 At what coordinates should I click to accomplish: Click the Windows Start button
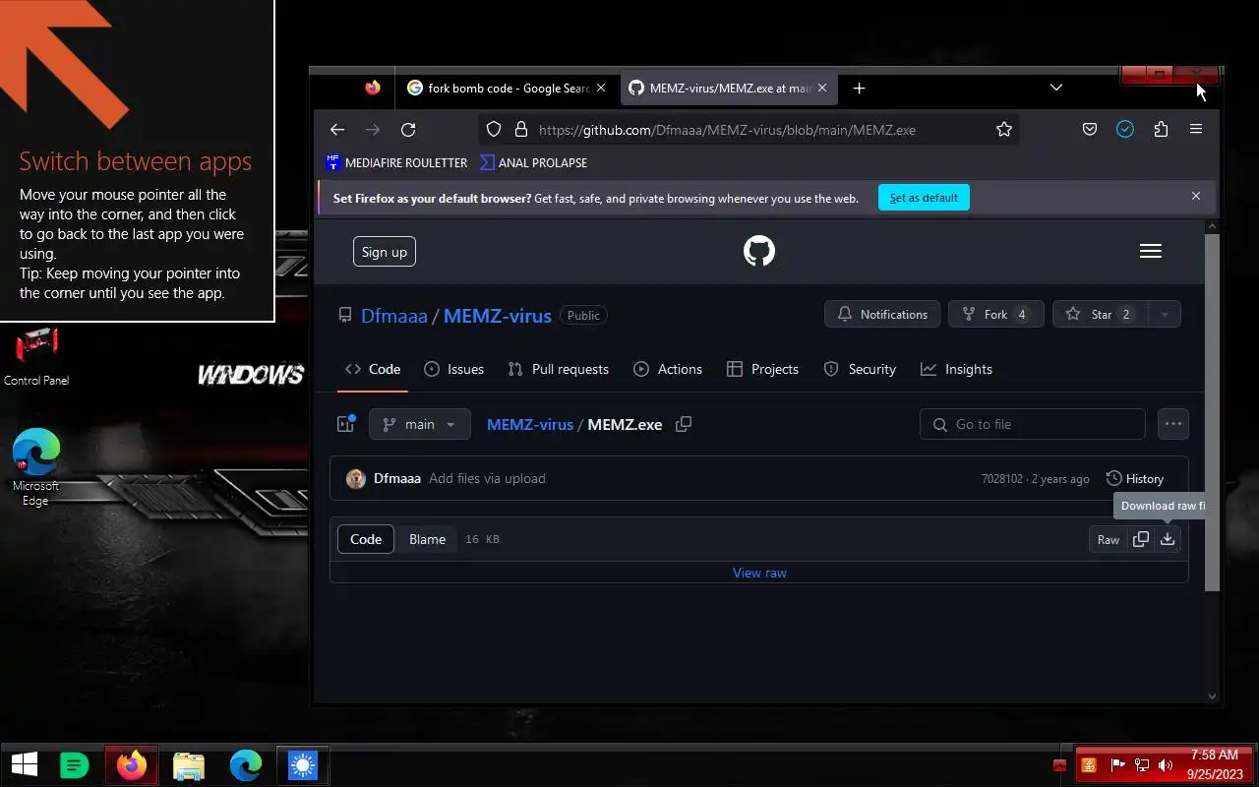pos(24,764)
